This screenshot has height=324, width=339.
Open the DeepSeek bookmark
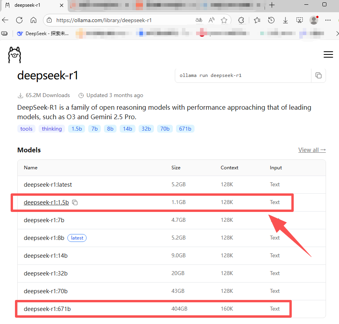point(43,34)
